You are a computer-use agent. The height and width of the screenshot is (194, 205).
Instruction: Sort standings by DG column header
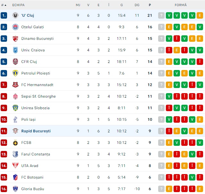tap(137, 5)
